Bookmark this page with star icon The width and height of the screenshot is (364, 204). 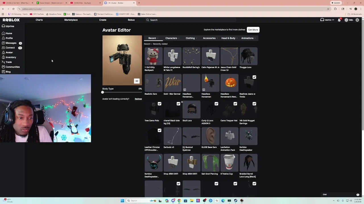pos(328,9)
